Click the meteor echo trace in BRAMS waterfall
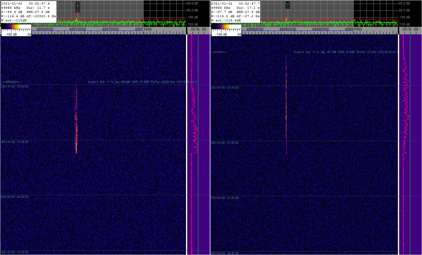This screenshot has width=422, height=255. [76, 119]
